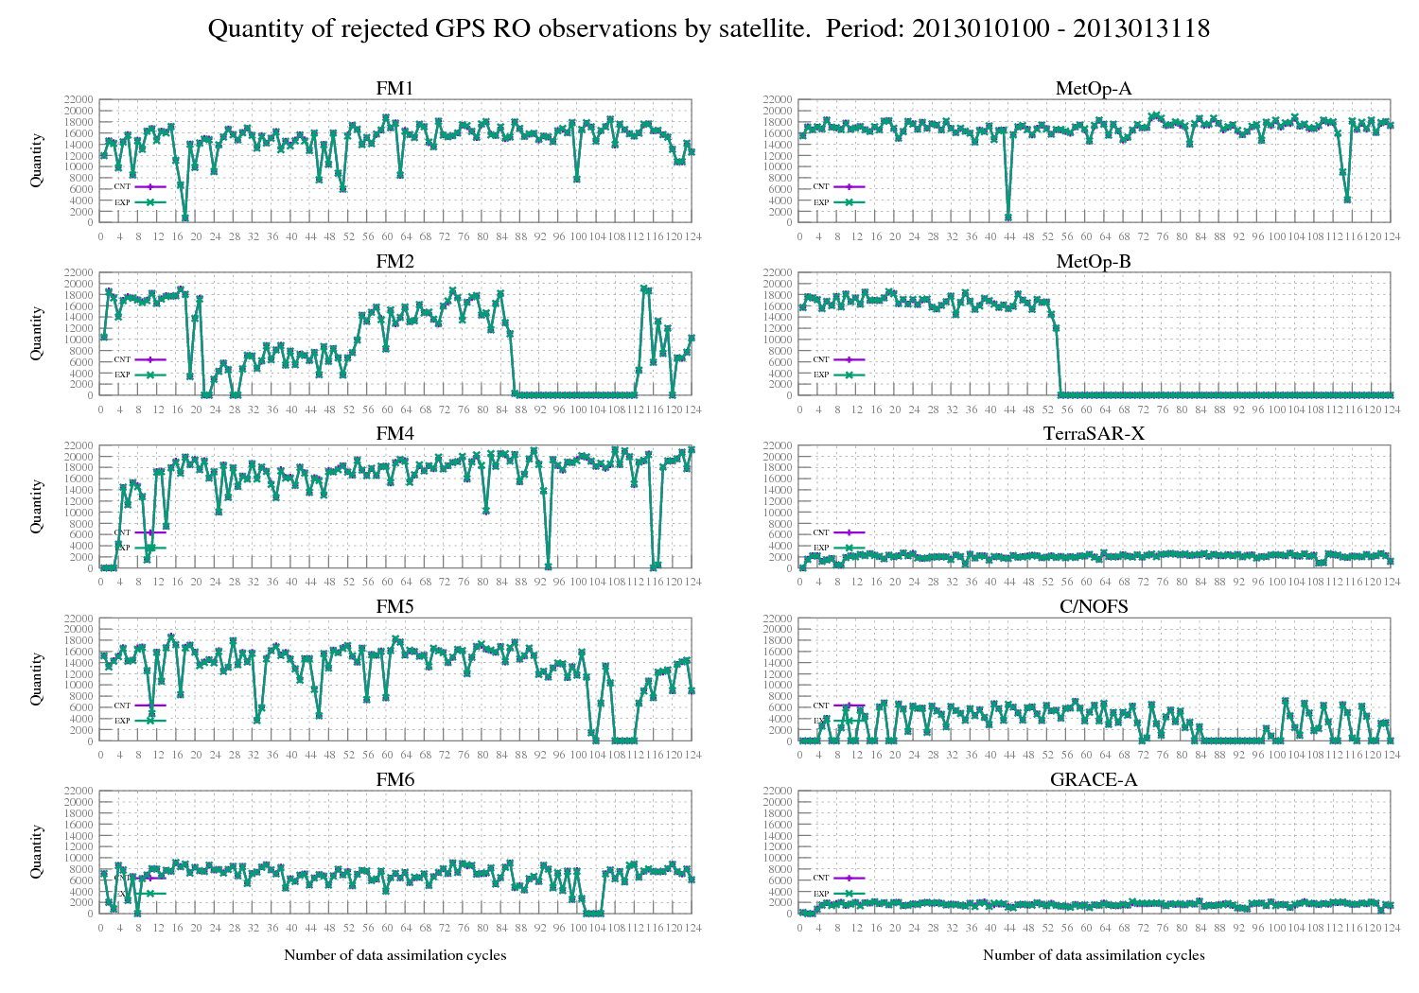1419x993 pixels.
Task: Click the CNT legend marker in FM1 plot
Action: pos(150,186)
